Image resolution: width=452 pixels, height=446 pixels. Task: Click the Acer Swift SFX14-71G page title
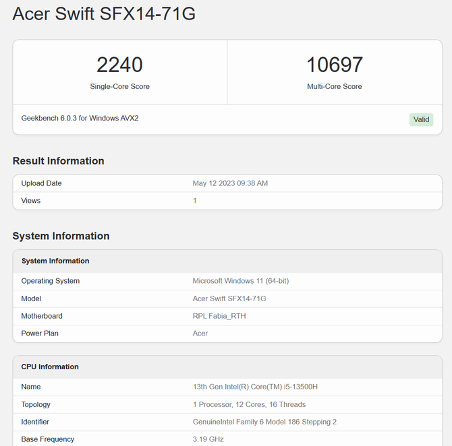(104, 13)
